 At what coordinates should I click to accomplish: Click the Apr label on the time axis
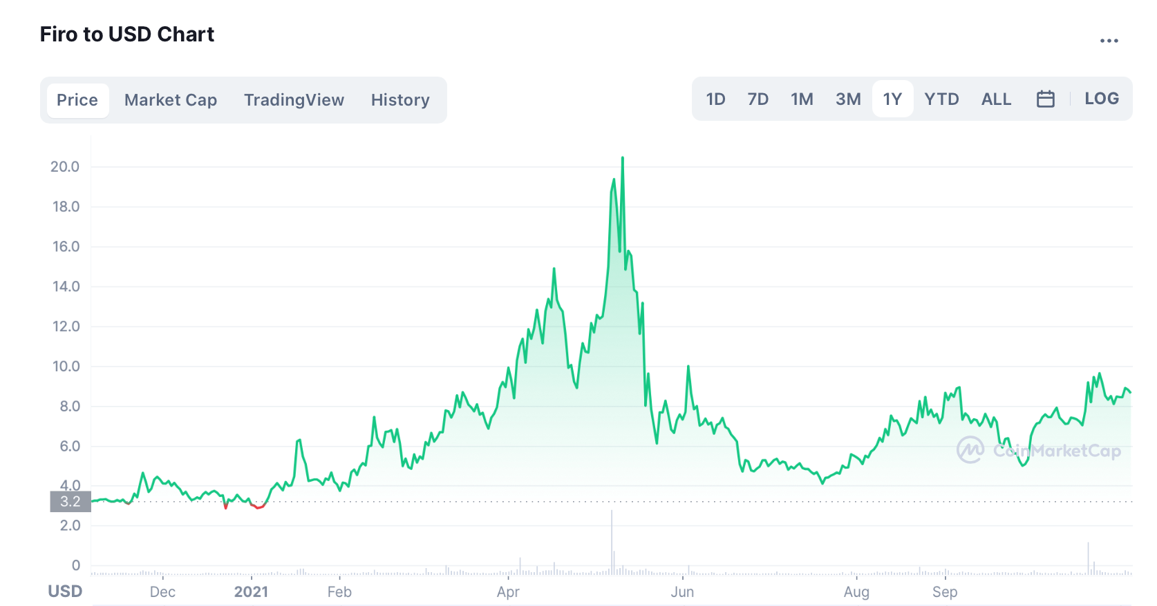pos(508,592)
